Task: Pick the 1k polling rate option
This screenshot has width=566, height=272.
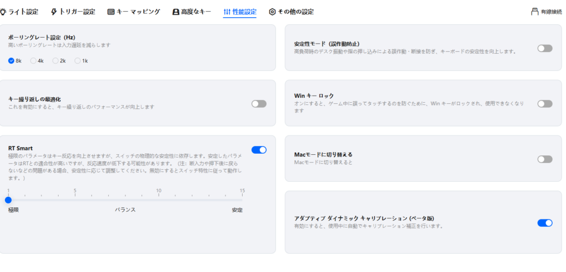Action: tap(77, 61)
